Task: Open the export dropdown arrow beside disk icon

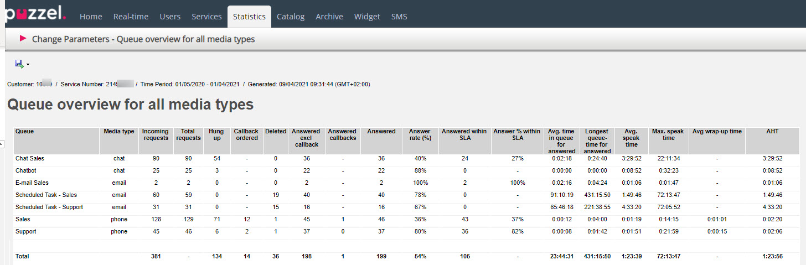Action: tap(28, 65)
